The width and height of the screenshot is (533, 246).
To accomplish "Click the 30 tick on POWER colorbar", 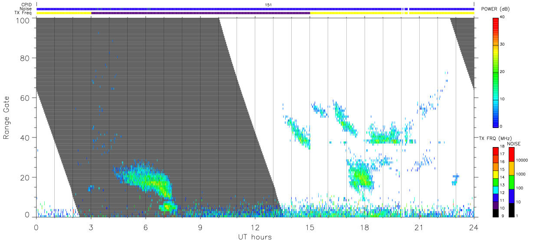I will tap(503, 44).
